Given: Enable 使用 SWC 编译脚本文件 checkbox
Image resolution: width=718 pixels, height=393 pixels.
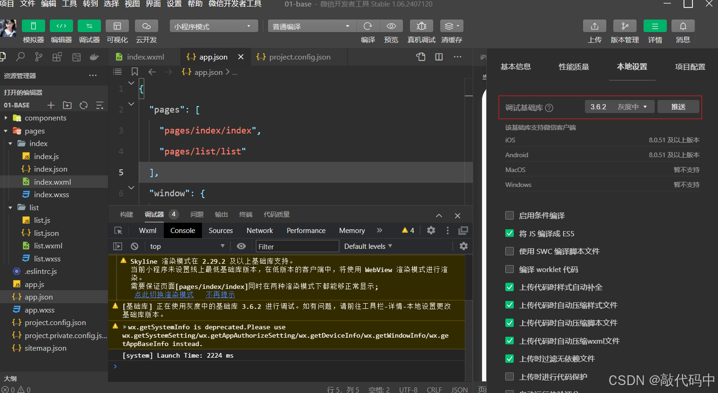Looking at the screenshot, I should (x=510, y=251).
